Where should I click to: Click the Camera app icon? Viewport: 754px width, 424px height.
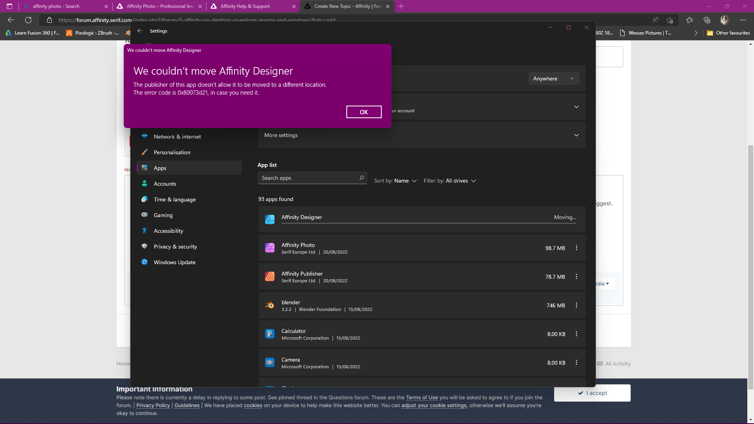pyautogui.click(x=270, y=363)
